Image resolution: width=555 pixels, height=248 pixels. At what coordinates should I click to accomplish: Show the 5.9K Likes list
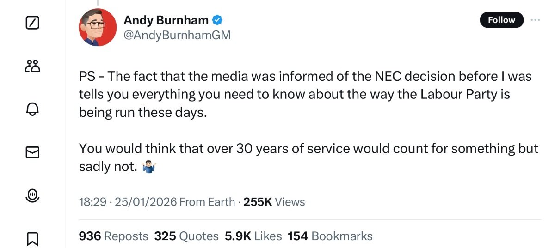253,236
